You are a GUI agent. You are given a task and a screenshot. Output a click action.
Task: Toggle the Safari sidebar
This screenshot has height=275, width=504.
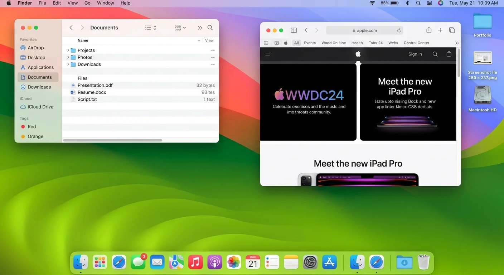[294, 30]
